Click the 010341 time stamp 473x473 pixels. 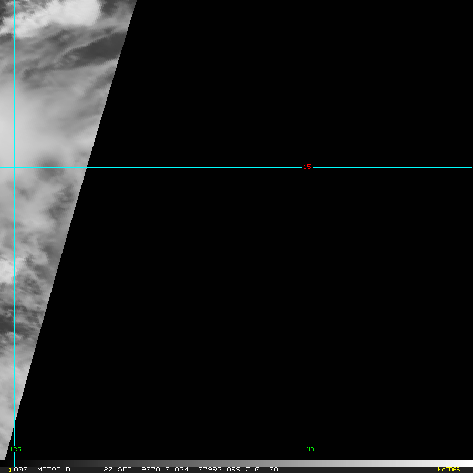point(179,469)
